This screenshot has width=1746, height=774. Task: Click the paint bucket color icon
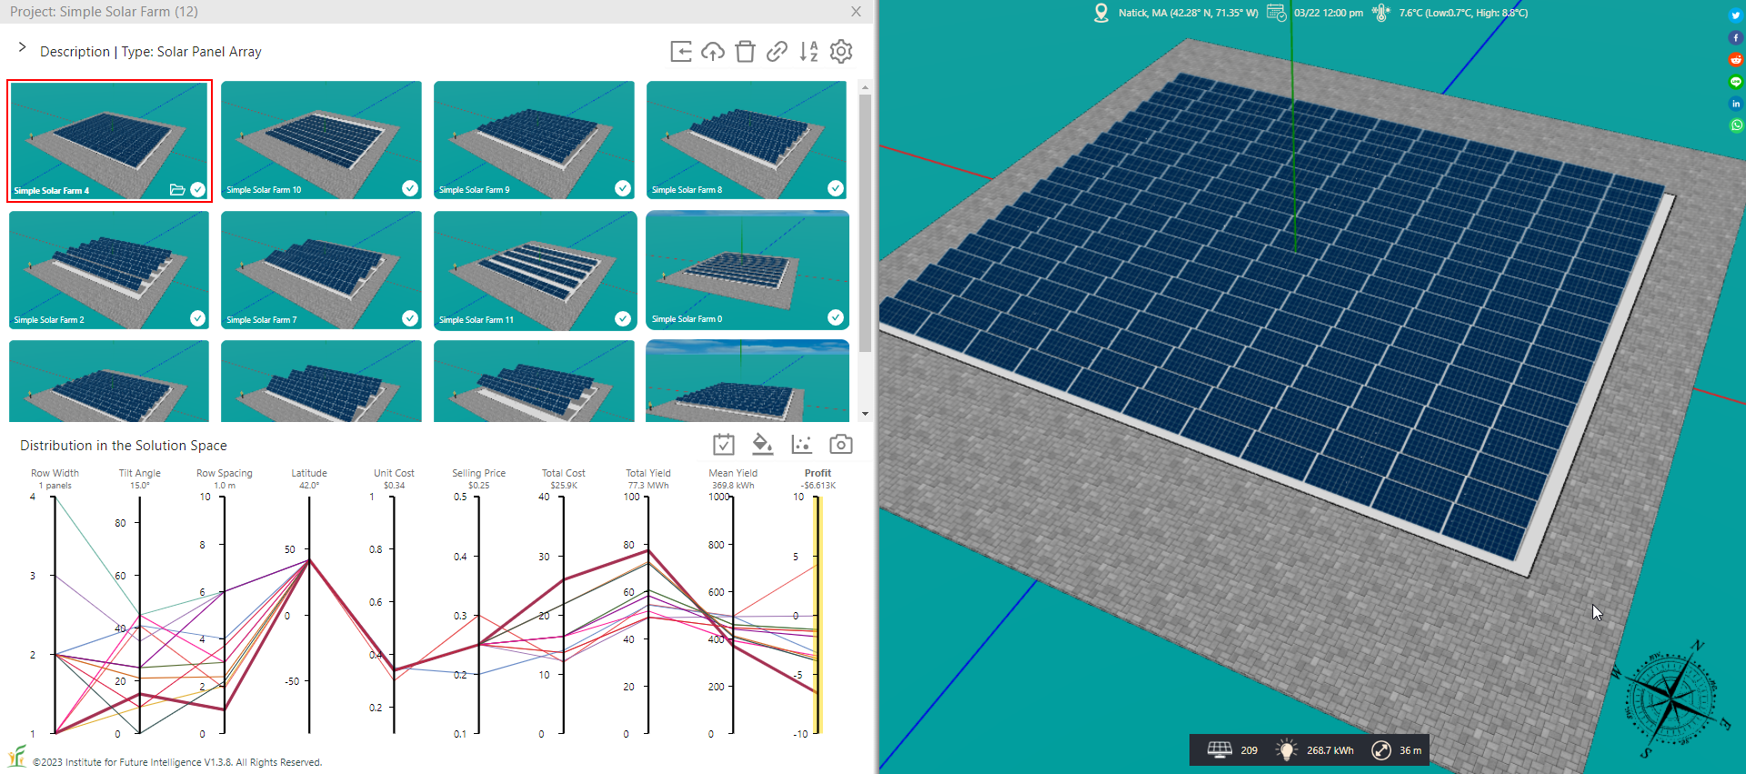762,444
